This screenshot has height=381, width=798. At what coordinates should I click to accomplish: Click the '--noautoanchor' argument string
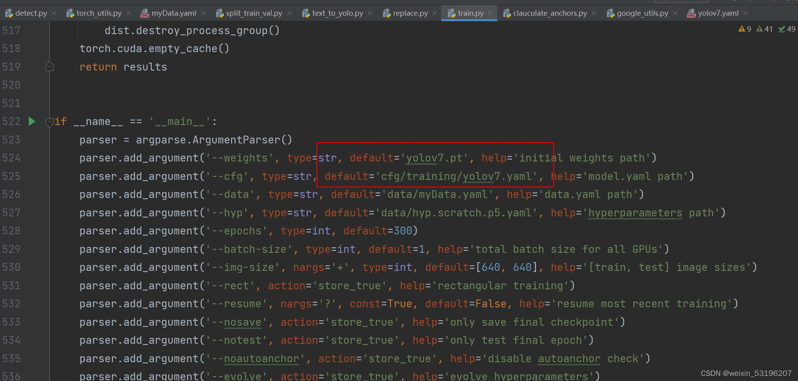(x=255, y=359)
